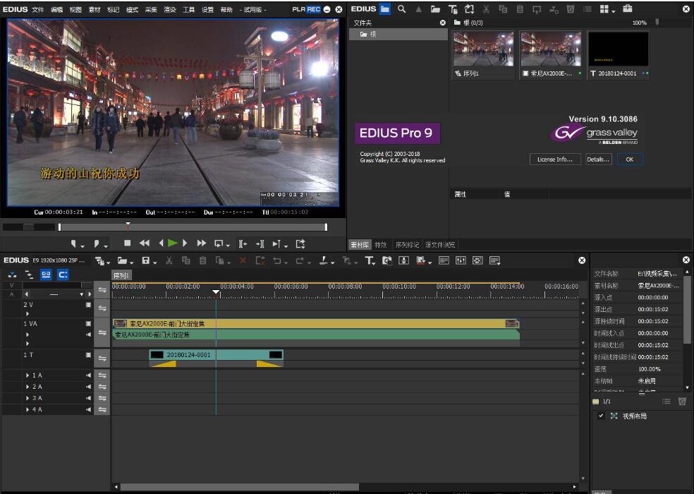The height and width of the screenshot is (494, 694).
Task: Toggle sync-lock on the 2 V track
Action: pyautogui.click(x=102, y=308)
